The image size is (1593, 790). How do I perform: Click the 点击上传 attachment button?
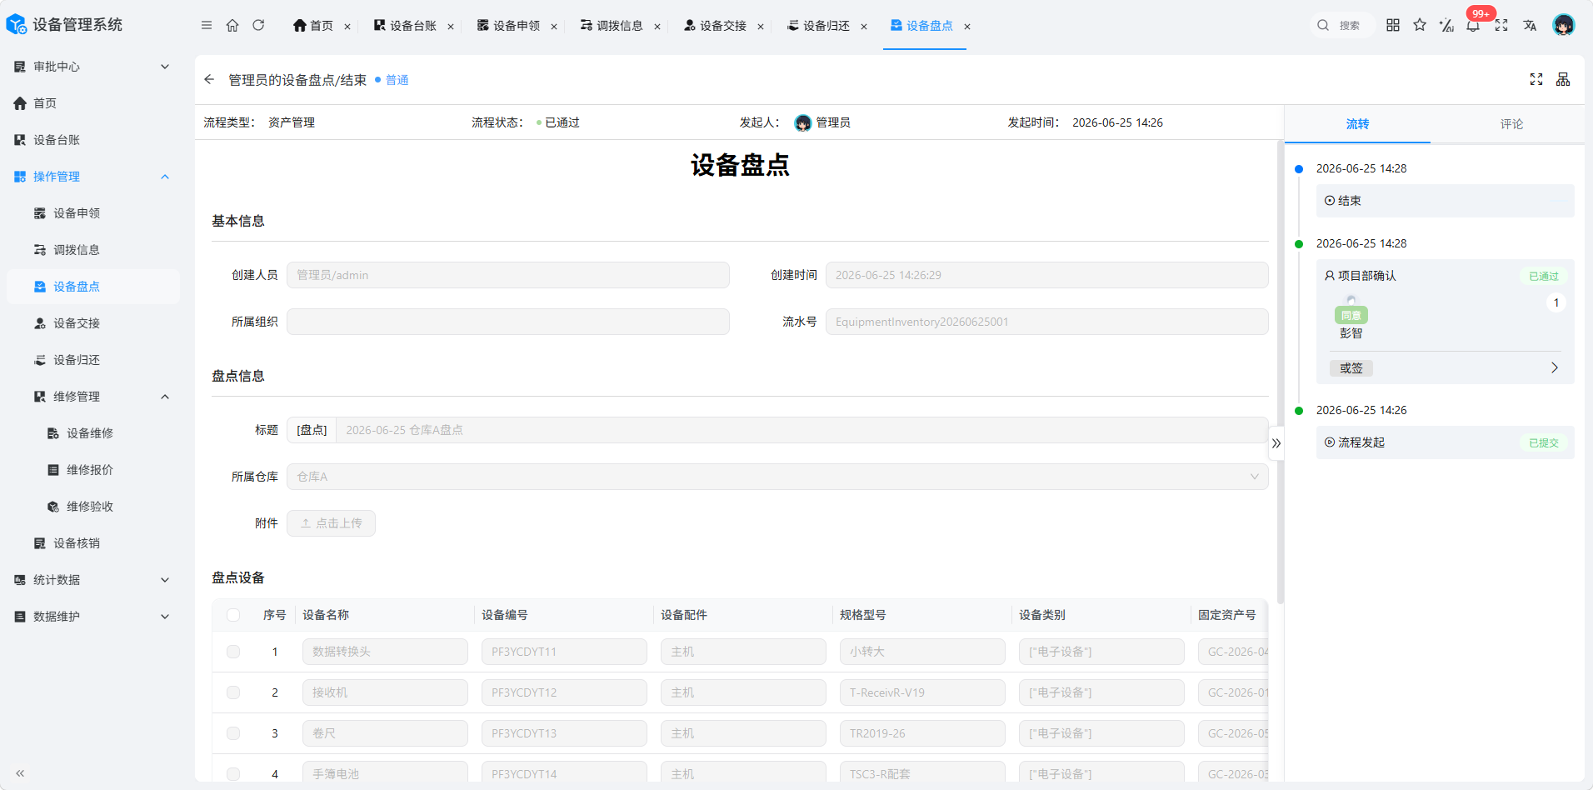331,523
